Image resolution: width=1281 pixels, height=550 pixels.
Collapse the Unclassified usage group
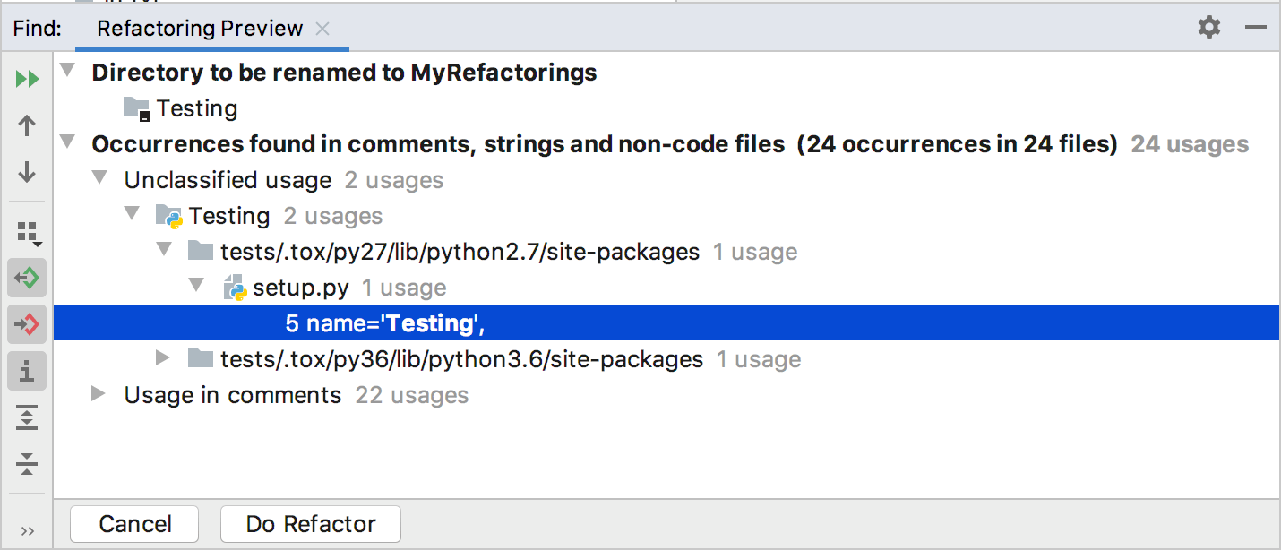(99, 178)
